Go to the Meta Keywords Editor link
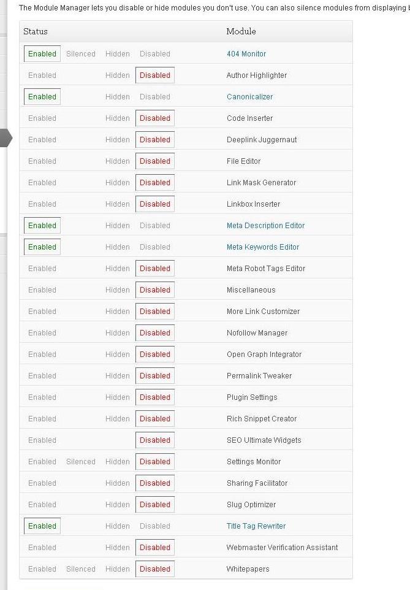 point(263,247)
